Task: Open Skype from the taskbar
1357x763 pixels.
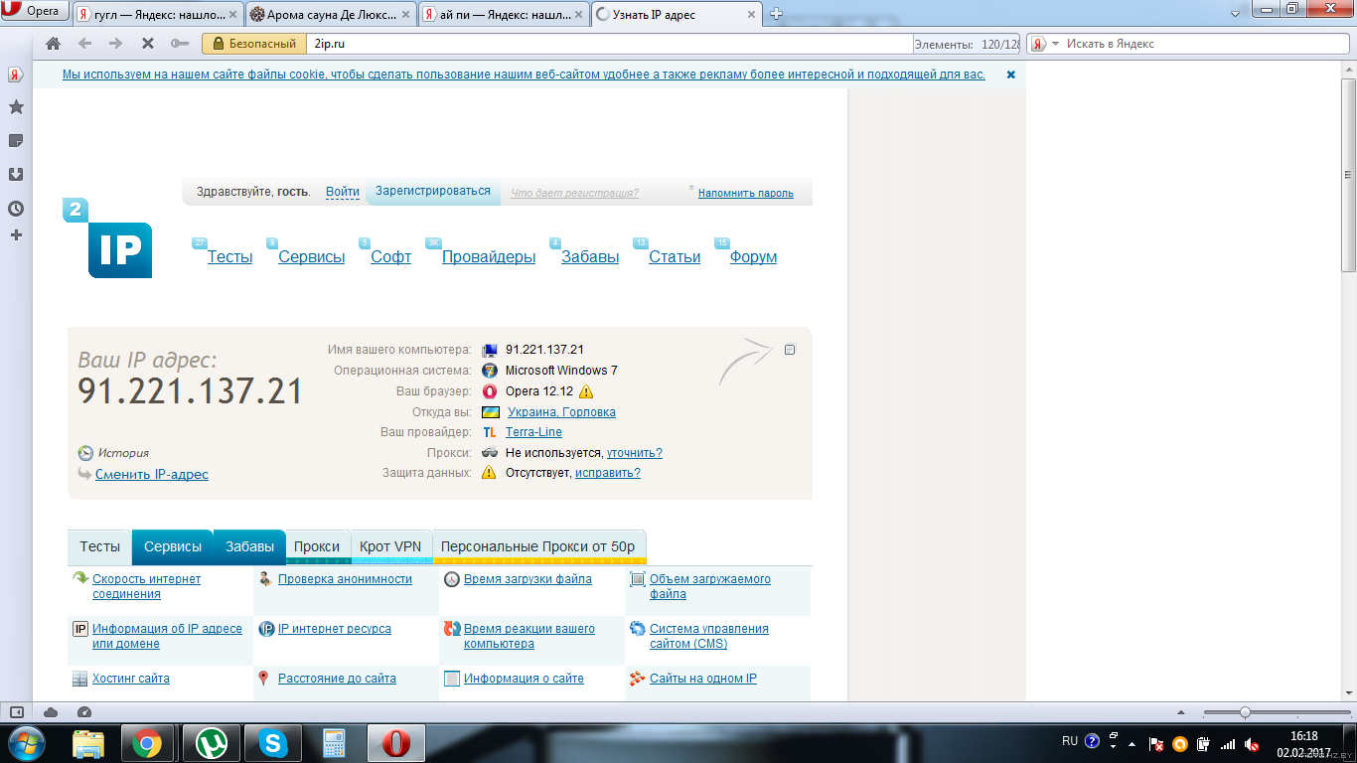Action: [x=272, y=743]
